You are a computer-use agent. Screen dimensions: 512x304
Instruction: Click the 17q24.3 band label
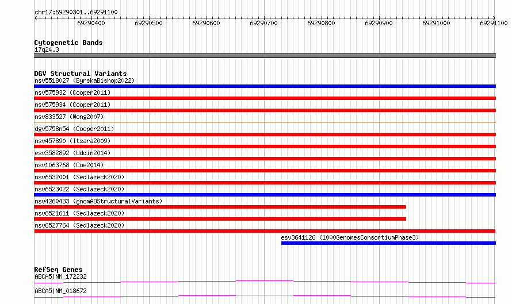(x=47, y=49)
